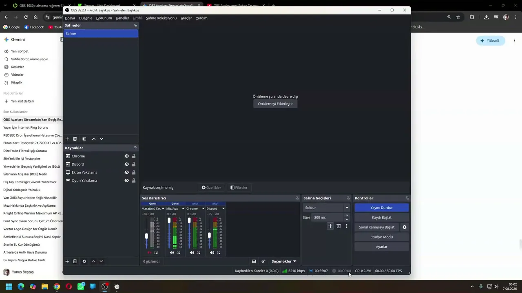The image size is (522, 293).
Task: Add a scene transition with the plus icon
Action: tap(330, 226)
